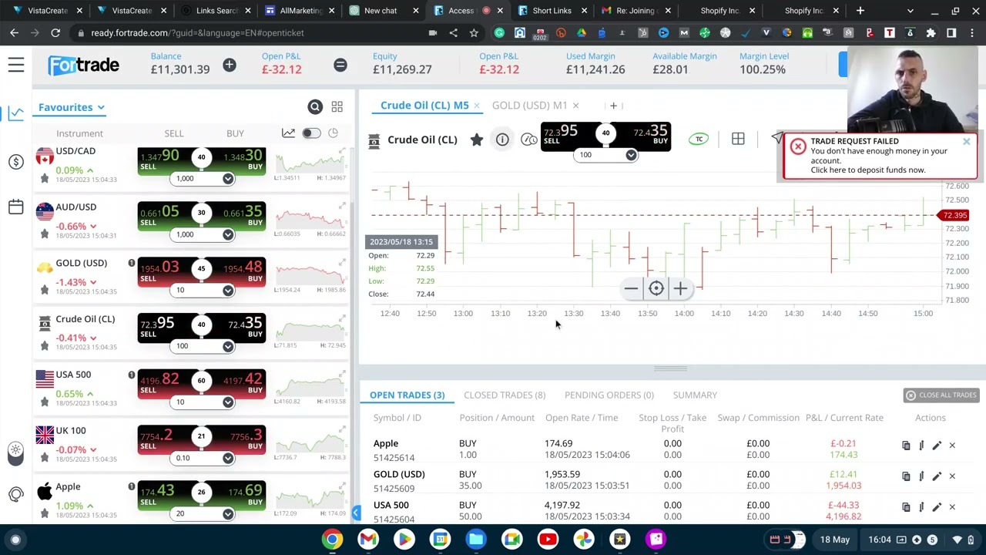Click Close All Trades button

pos(941,395)
